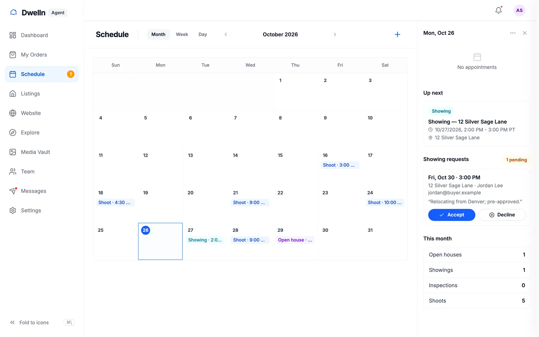Open the more options ellipsis in day panel
This screenshot has width=539, height=337.
point(513,33)
